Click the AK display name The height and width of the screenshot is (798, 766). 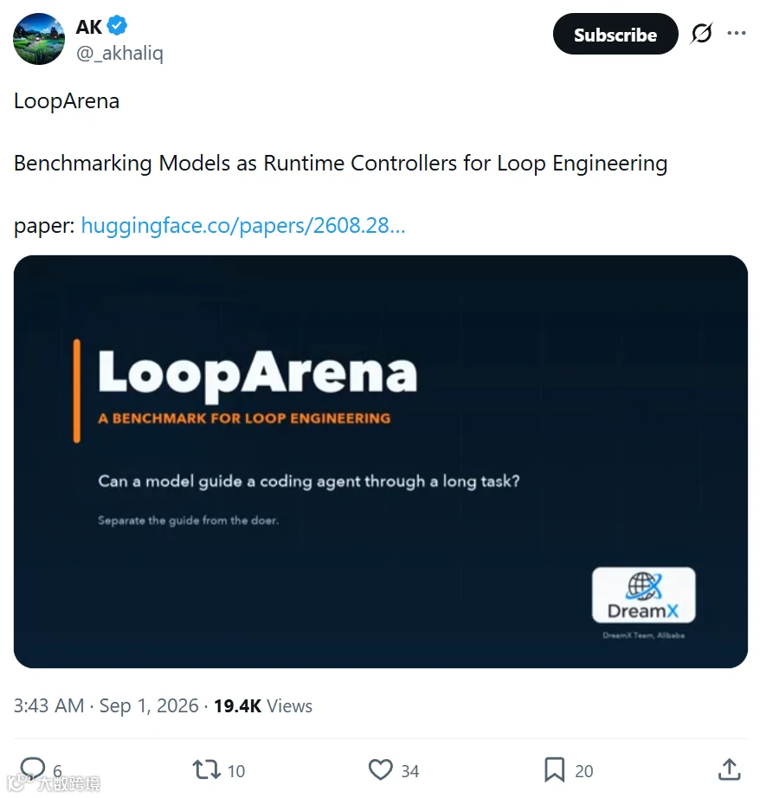pos(89,27)
